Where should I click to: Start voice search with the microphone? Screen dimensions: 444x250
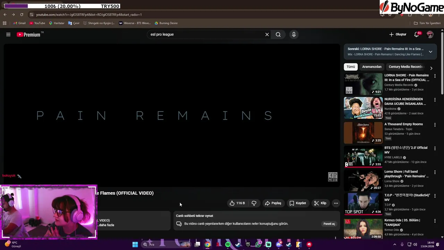click(294, 34)
